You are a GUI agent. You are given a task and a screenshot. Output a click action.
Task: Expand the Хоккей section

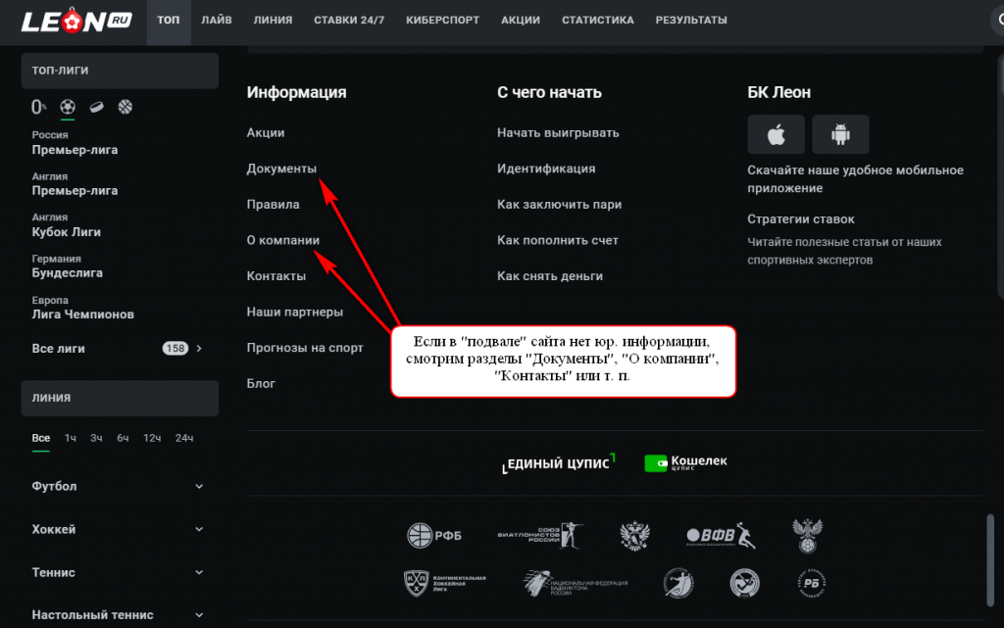[119, 529]
